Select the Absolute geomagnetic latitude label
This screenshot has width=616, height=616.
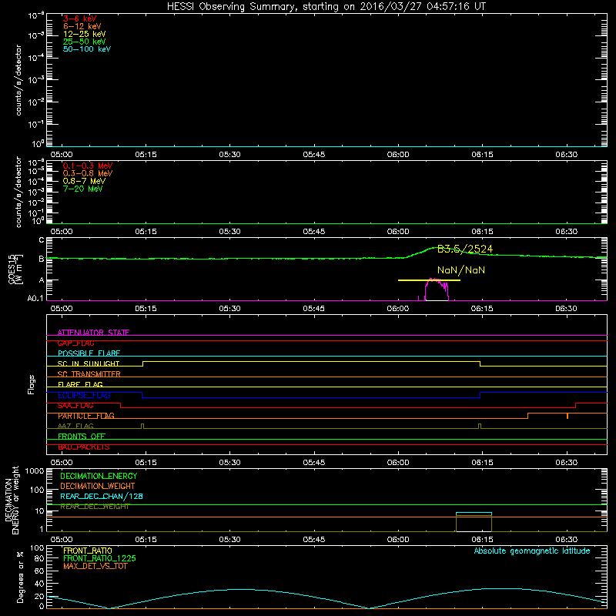(532, 551)
